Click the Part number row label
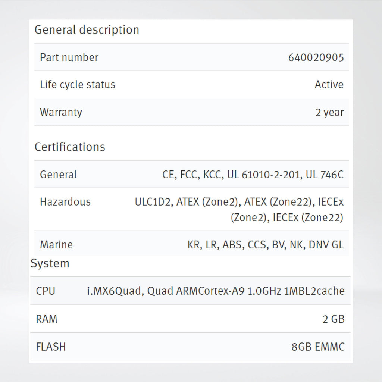Image resolution: width=382 pixels, height=382 pixels. click(x=69, y=57)
